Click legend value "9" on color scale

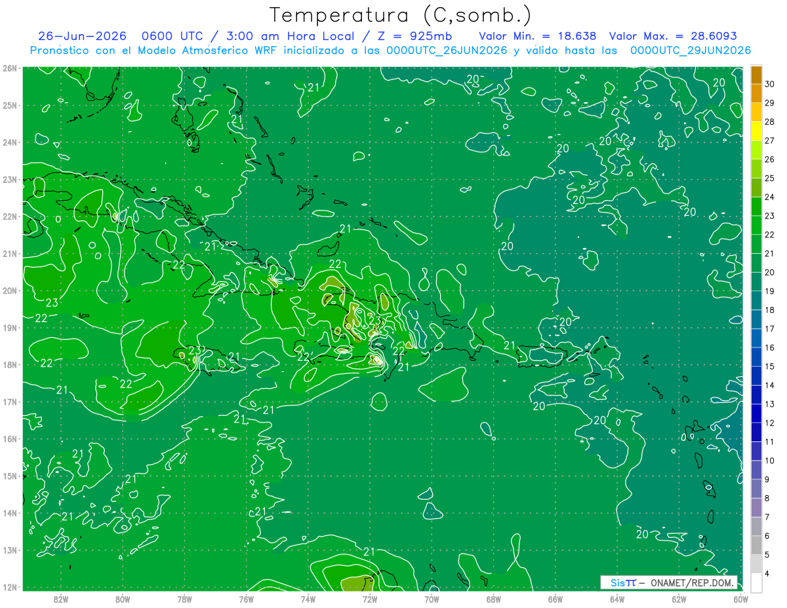coord(768,479)
